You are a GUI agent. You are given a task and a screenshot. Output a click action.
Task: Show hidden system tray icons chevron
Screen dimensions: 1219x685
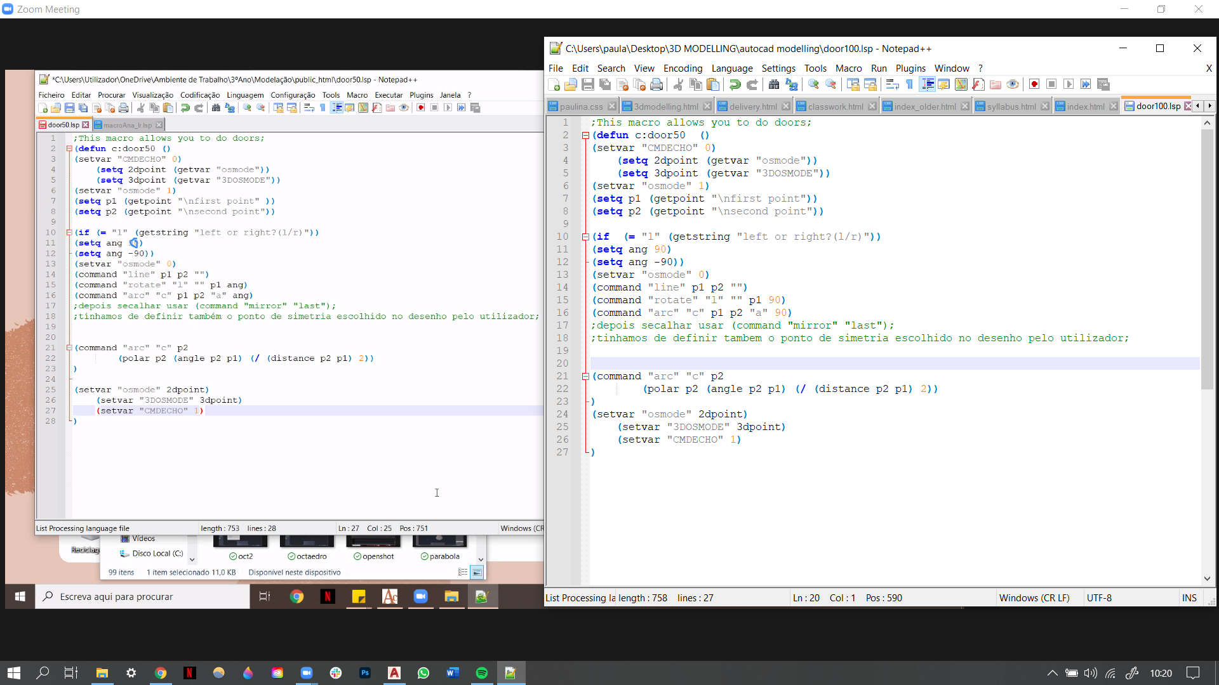pos(1052,673)
